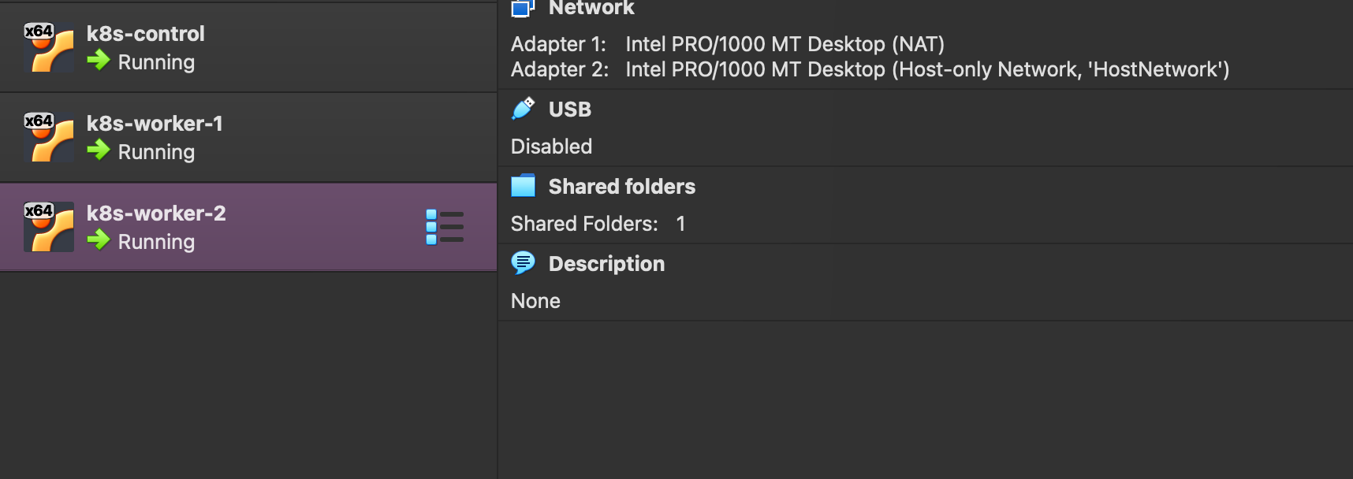Viewport: 1353px width, 479px height.
Task: Open the k8s-worker-2 machine tools menu icon
Action: pyautogui.click(x=445, y=227)
